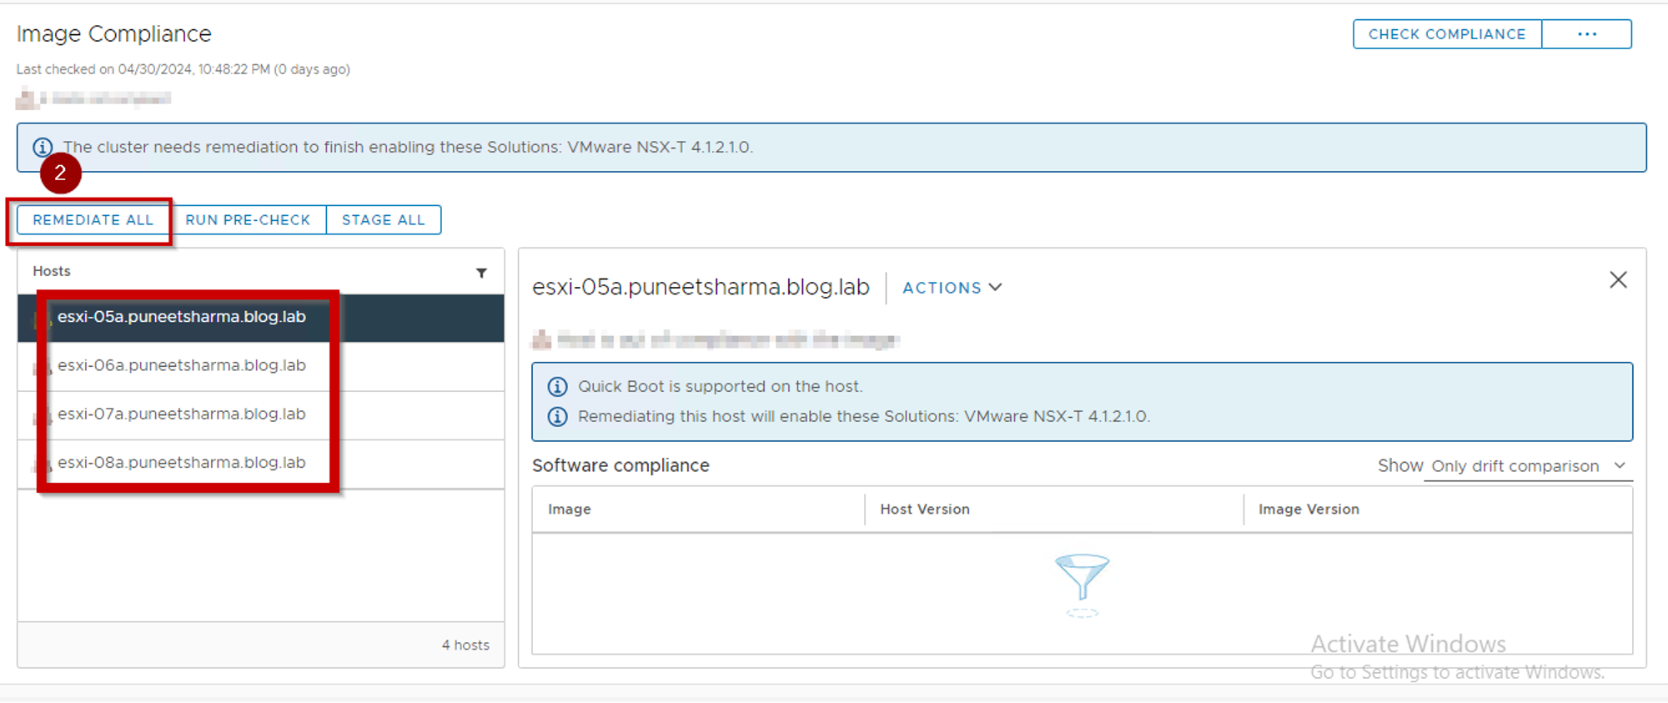Select host esxi-08a.puneetsharma.blog.lab
Viewport: 1668px width, 703px height.
pos(181,462)
